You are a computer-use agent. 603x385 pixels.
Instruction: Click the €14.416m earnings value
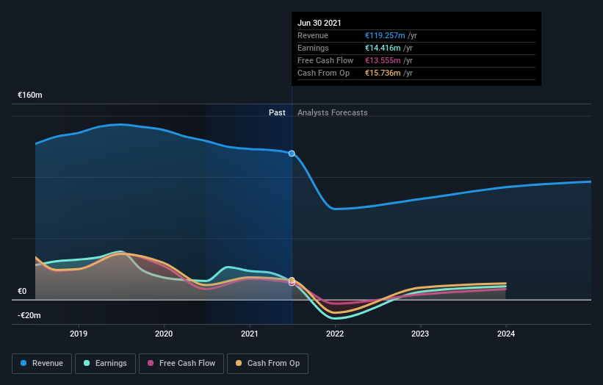pyautogui.click(x=383, y=48)
